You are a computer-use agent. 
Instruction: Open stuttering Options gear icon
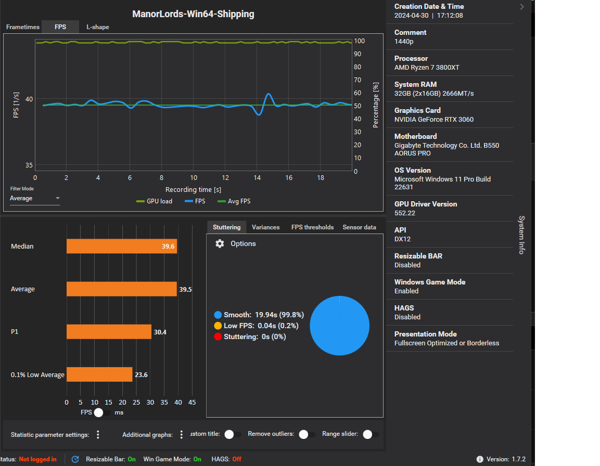[x=220, y=244]
